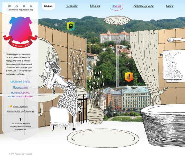Select the Ванная tab
The width and height of the screenshot is (185, 161).
117,6
